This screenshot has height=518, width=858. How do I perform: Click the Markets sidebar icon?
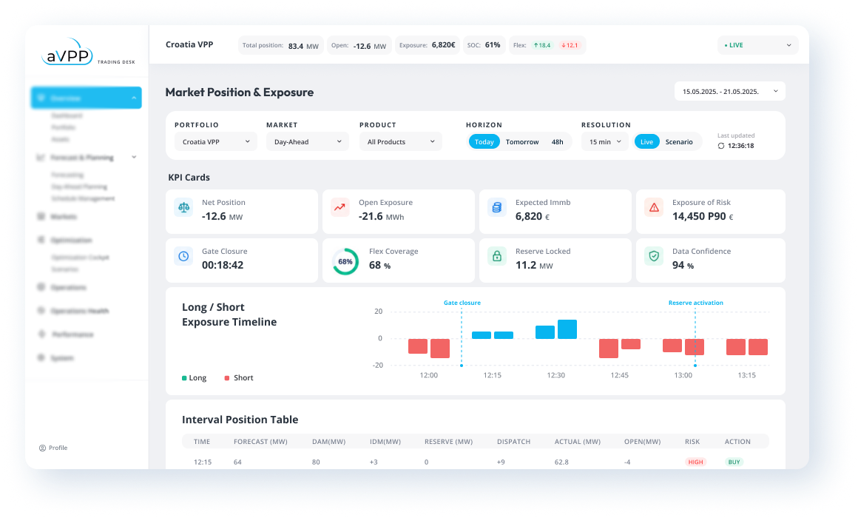point(41,217)
